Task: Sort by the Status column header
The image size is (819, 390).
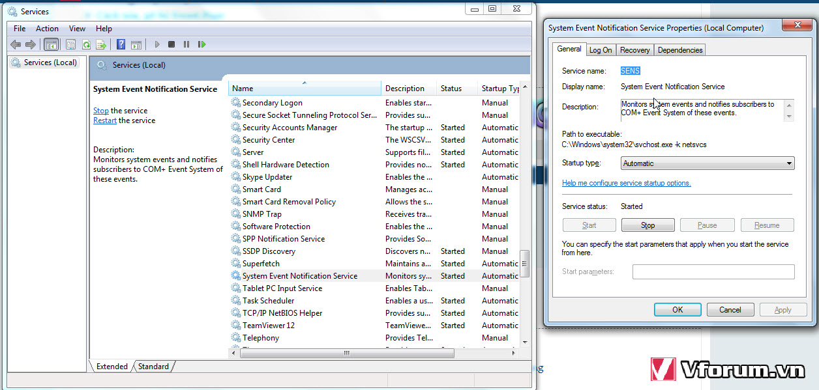Action: coord(456,89)
